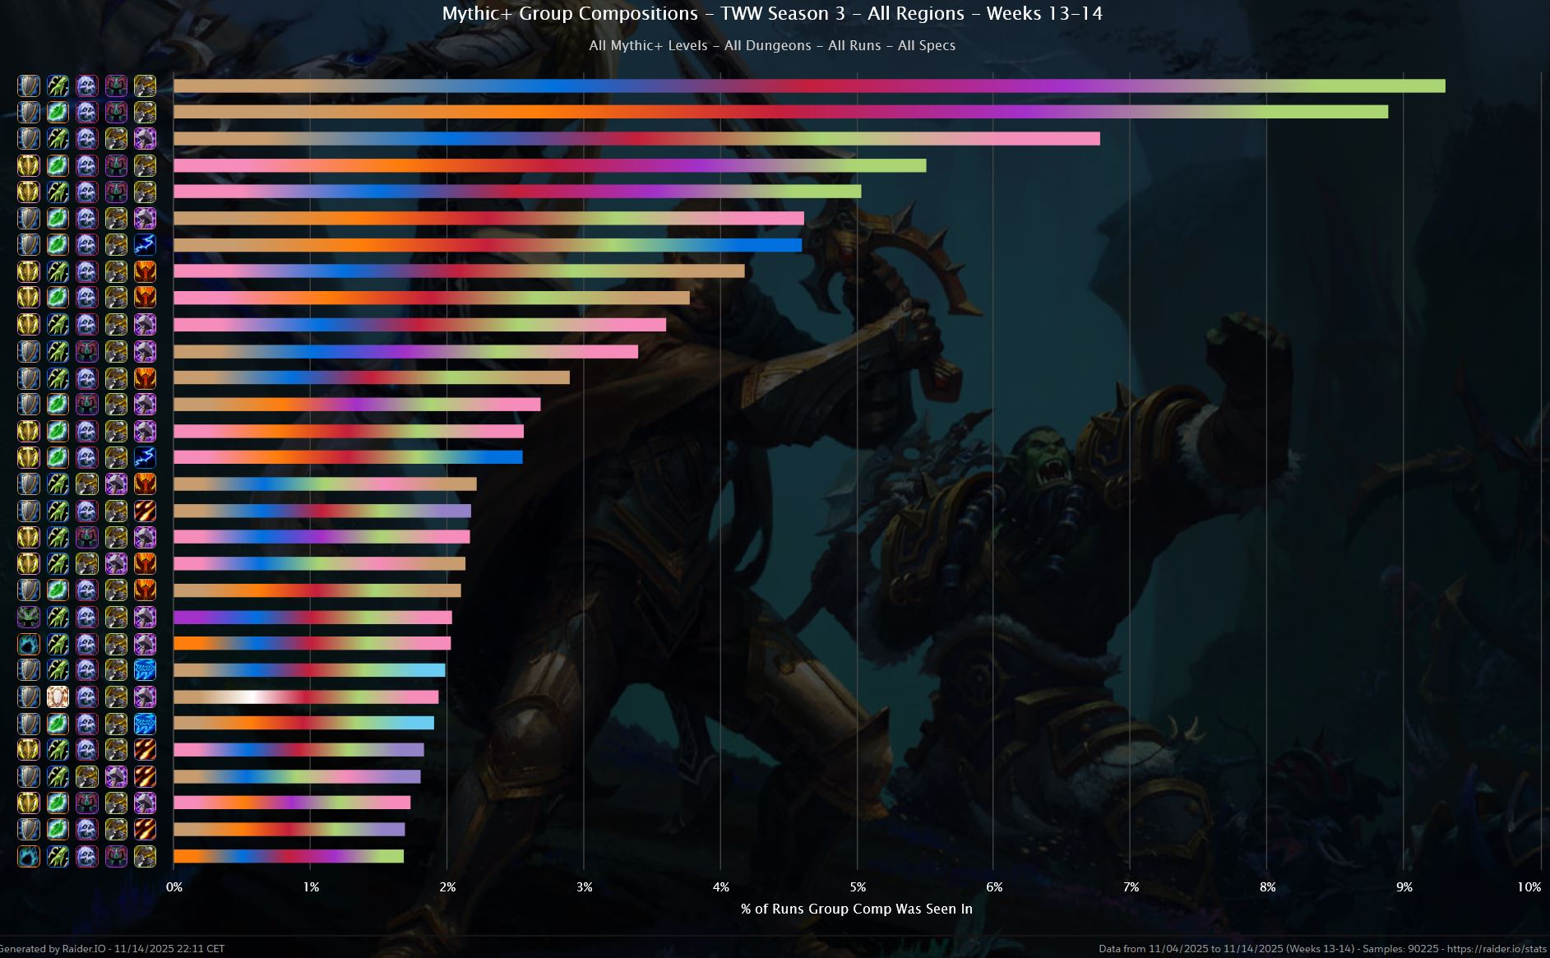Viewport: 1550px width, 958px height.
Task: Click the yellow armor tank icon in fourth row
Action: 29,165
